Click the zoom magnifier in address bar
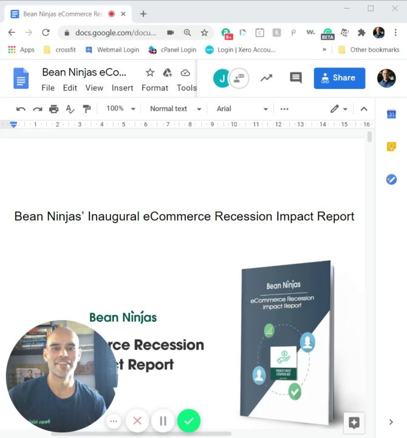407x438 pixels. [188, 33]
